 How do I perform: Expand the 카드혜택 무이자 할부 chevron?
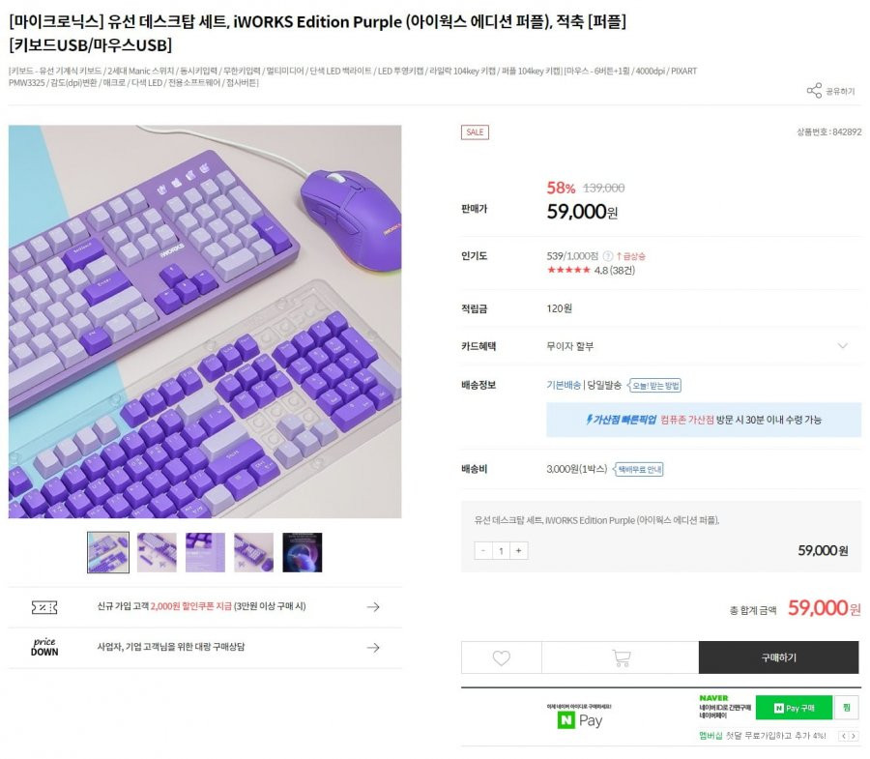click(x=842, y=345)
